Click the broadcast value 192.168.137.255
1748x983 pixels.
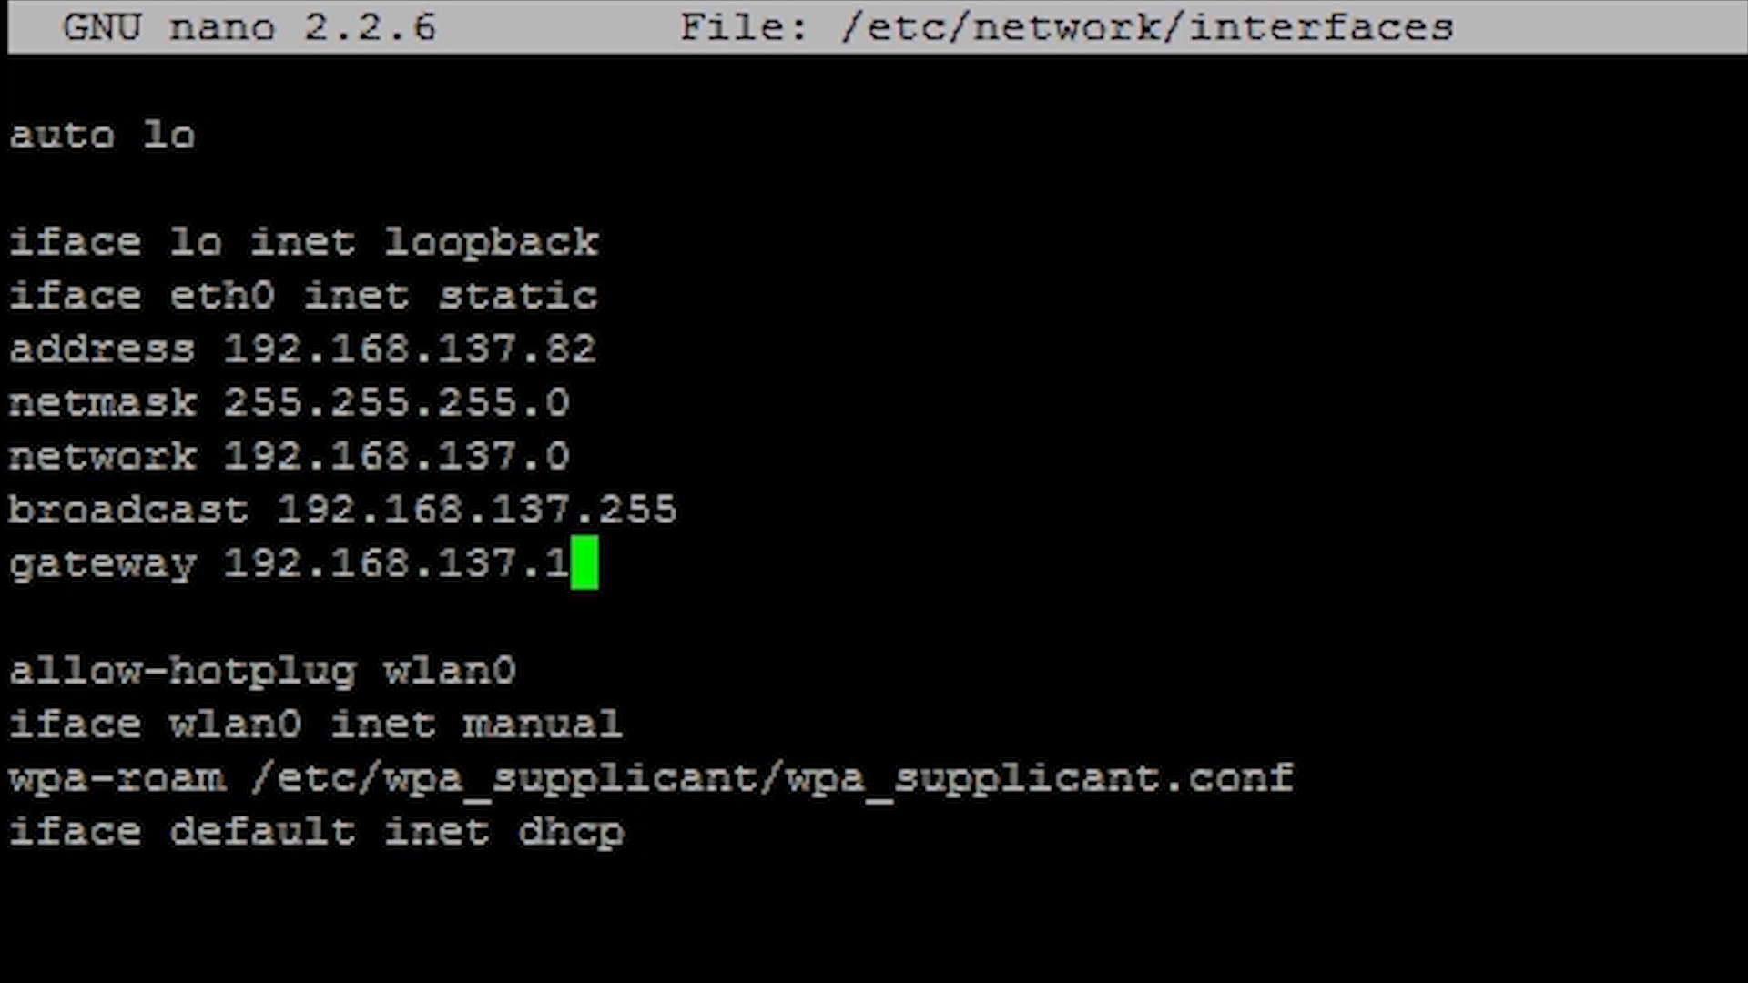pyautogui.click(x=477, y=510)
